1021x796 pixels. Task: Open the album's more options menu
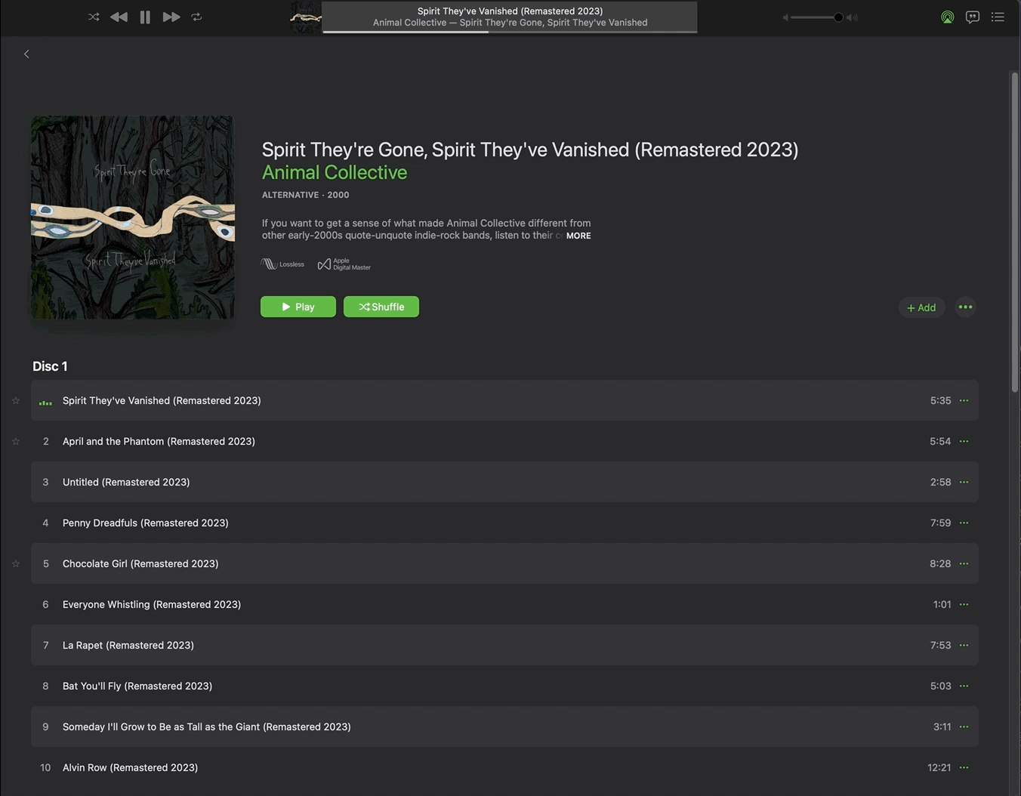[965, 307]
